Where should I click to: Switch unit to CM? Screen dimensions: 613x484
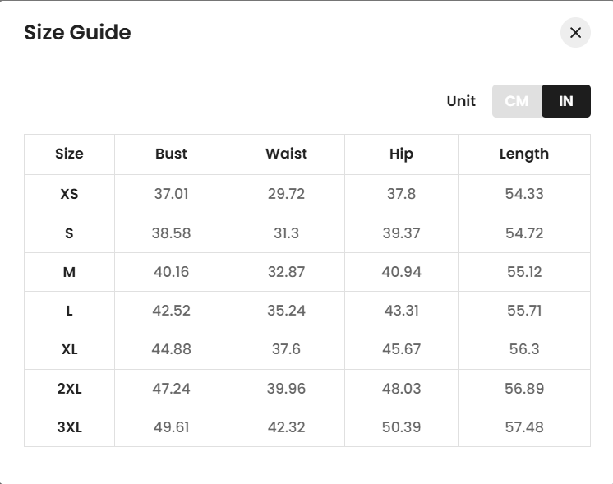[517, 101]
